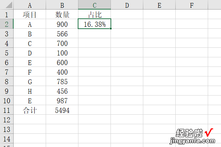Select row 6 header
Image resolution: width=221 pixels, height=147 pixels.
[7, 62]
